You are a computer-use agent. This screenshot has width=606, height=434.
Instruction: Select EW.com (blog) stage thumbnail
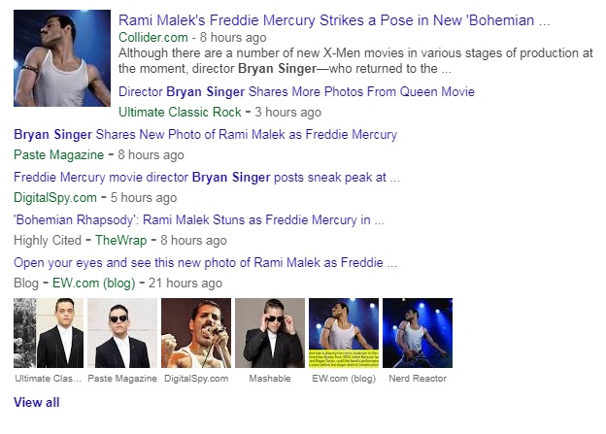[x=343, y=332]
